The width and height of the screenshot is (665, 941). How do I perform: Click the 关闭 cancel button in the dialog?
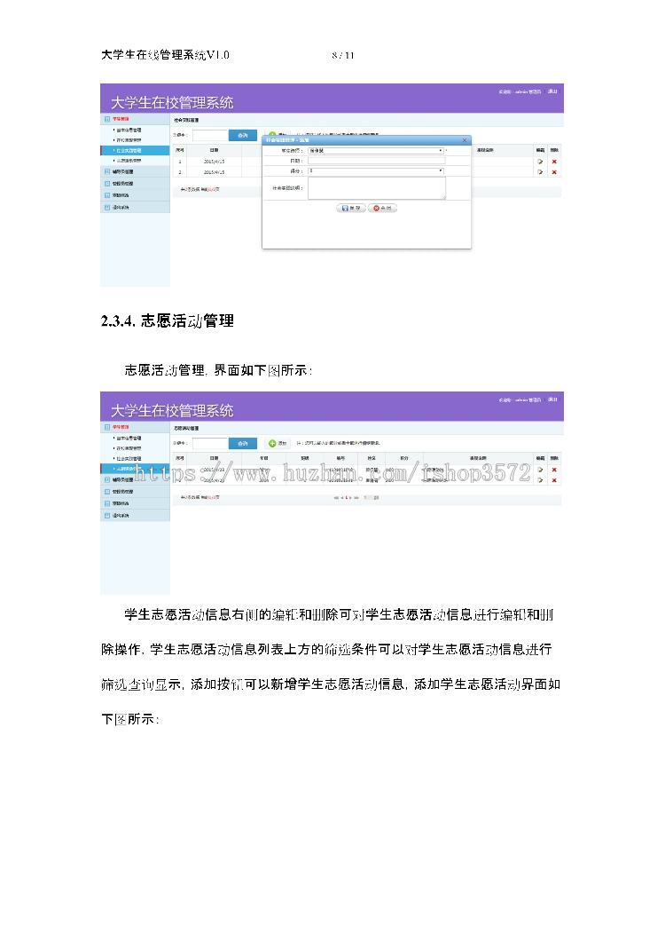[382, 209]
